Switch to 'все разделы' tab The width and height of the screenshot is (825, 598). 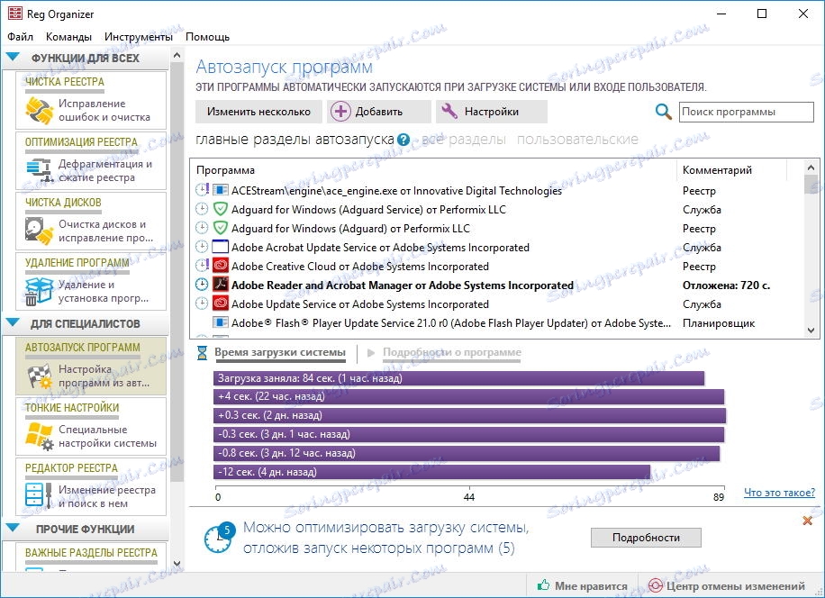coord(464,140)
